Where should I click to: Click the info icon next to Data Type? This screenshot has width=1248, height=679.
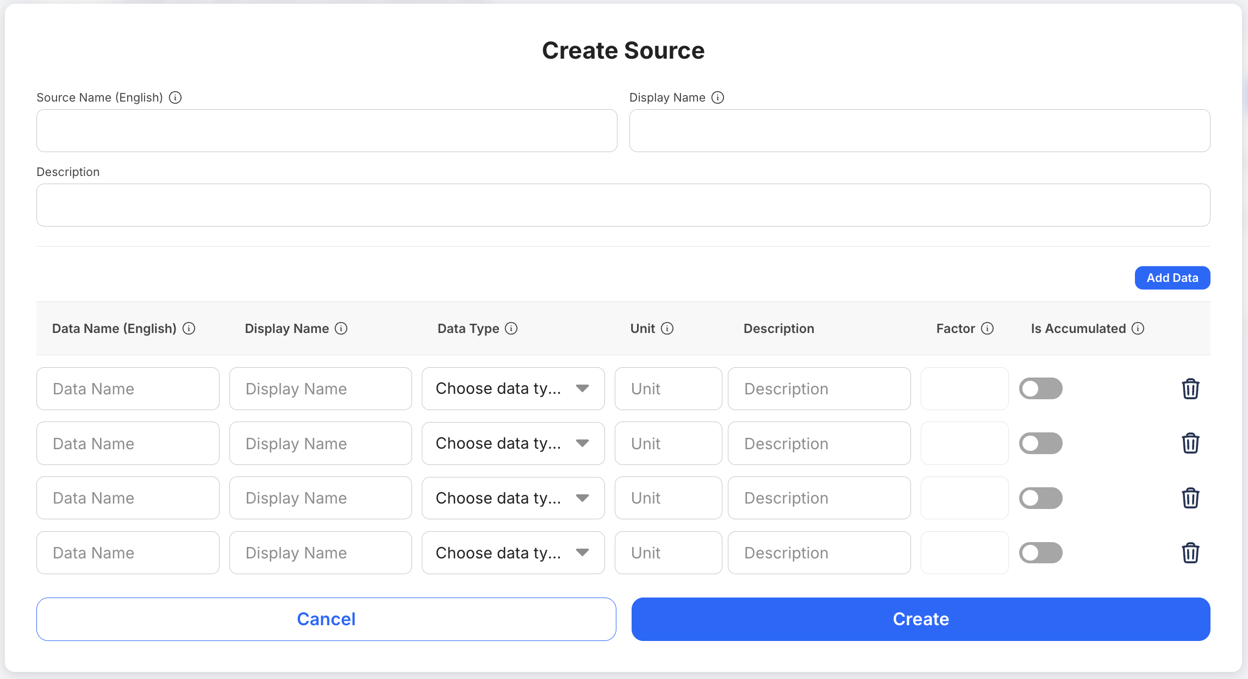tap(510, 328)
